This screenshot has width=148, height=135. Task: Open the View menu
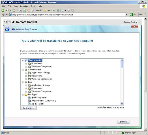click(x=16, y=6)
